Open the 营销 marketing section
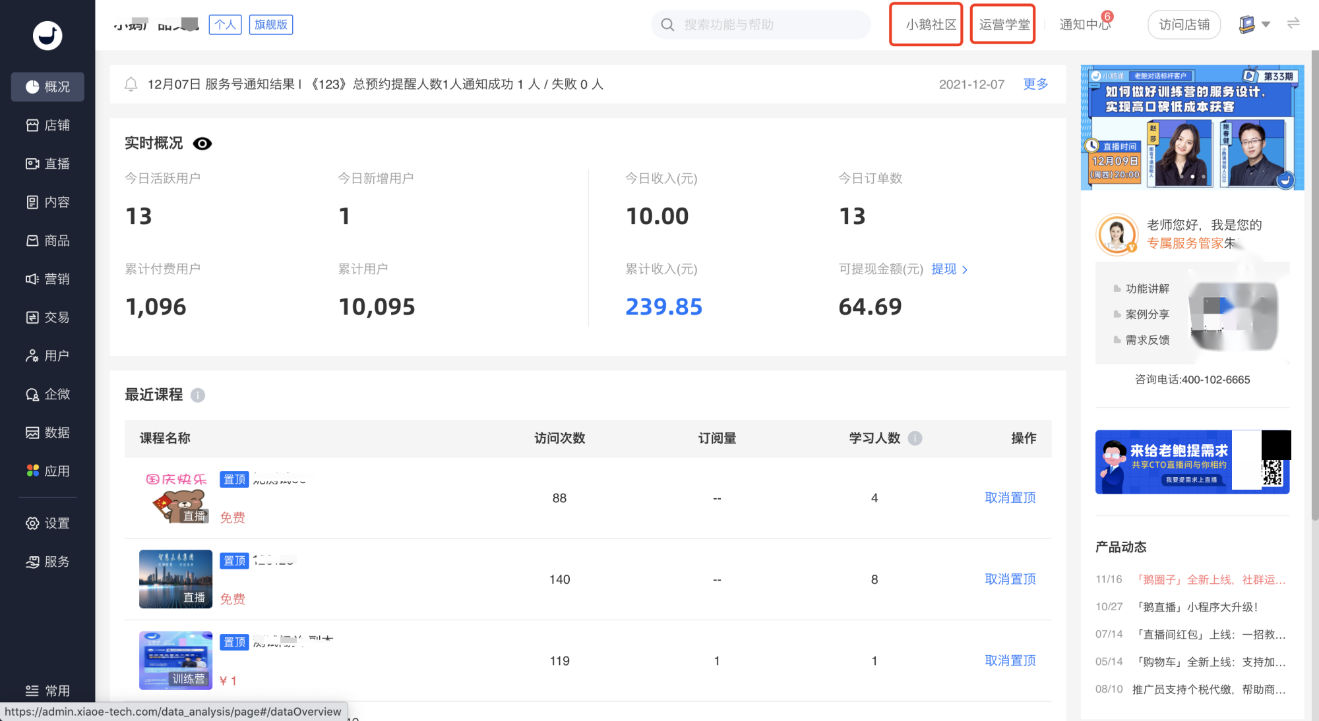 coord(47,279)
